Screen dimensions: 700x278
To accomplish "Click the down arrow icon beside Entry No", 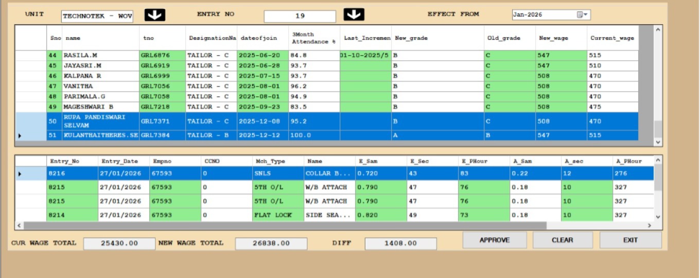I will pos(354,14).
